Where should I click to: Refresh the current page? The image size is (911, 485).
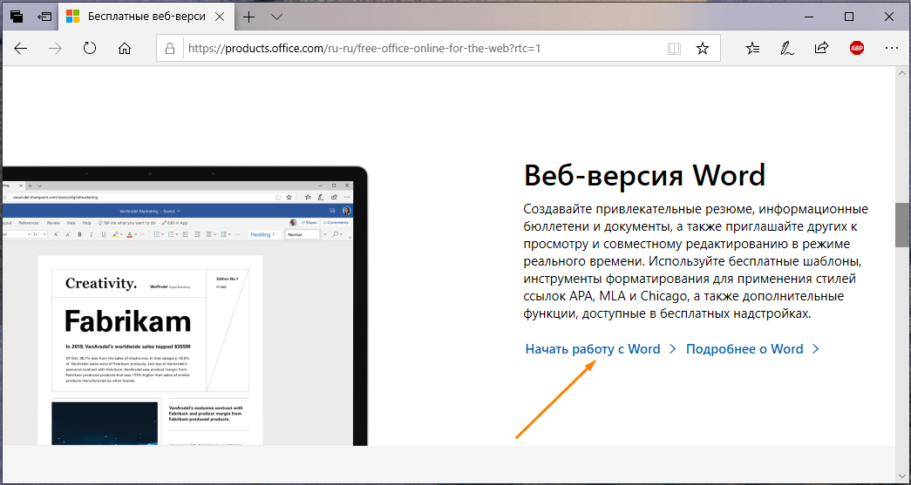tap(90, 48)
